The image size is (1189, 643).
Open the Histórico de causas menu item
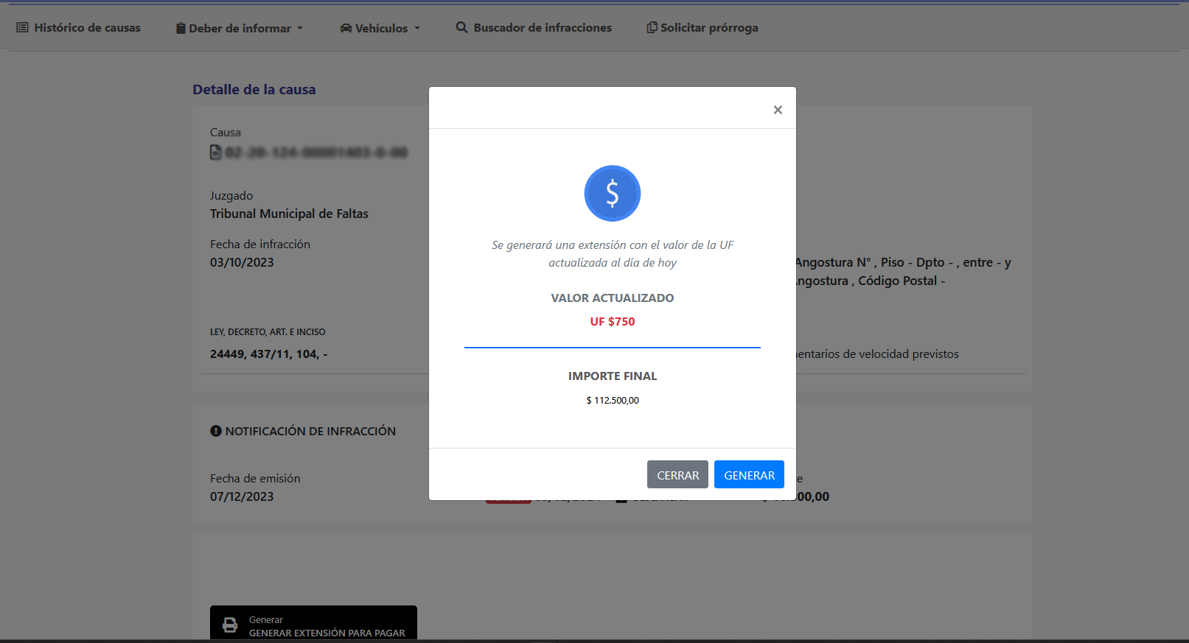[x=87, y=28]
